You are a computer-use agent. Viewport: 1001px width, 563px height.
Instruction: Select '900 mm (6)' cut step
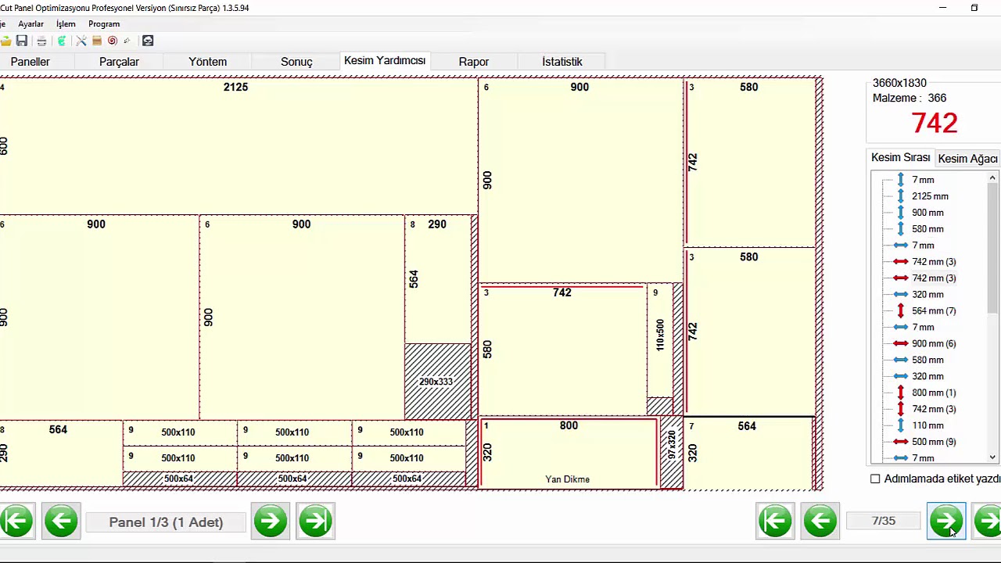point(933,344)
